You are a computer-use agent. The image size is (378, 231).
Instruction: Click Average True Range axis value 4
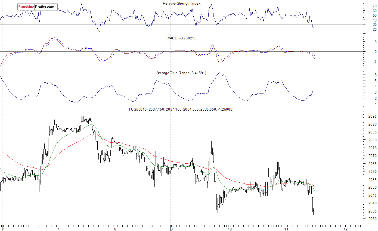click(376, 86)
